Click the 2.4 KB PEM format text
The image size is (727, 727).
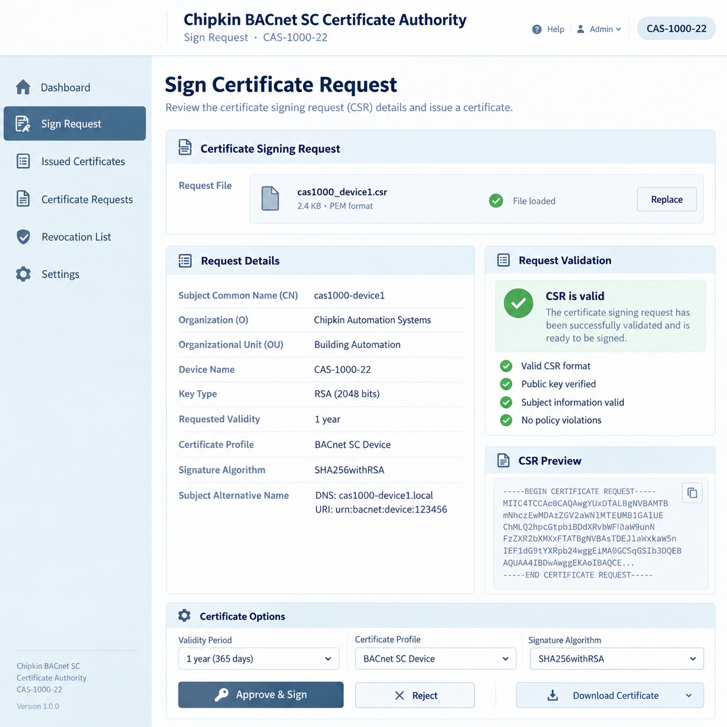[335, 206]
